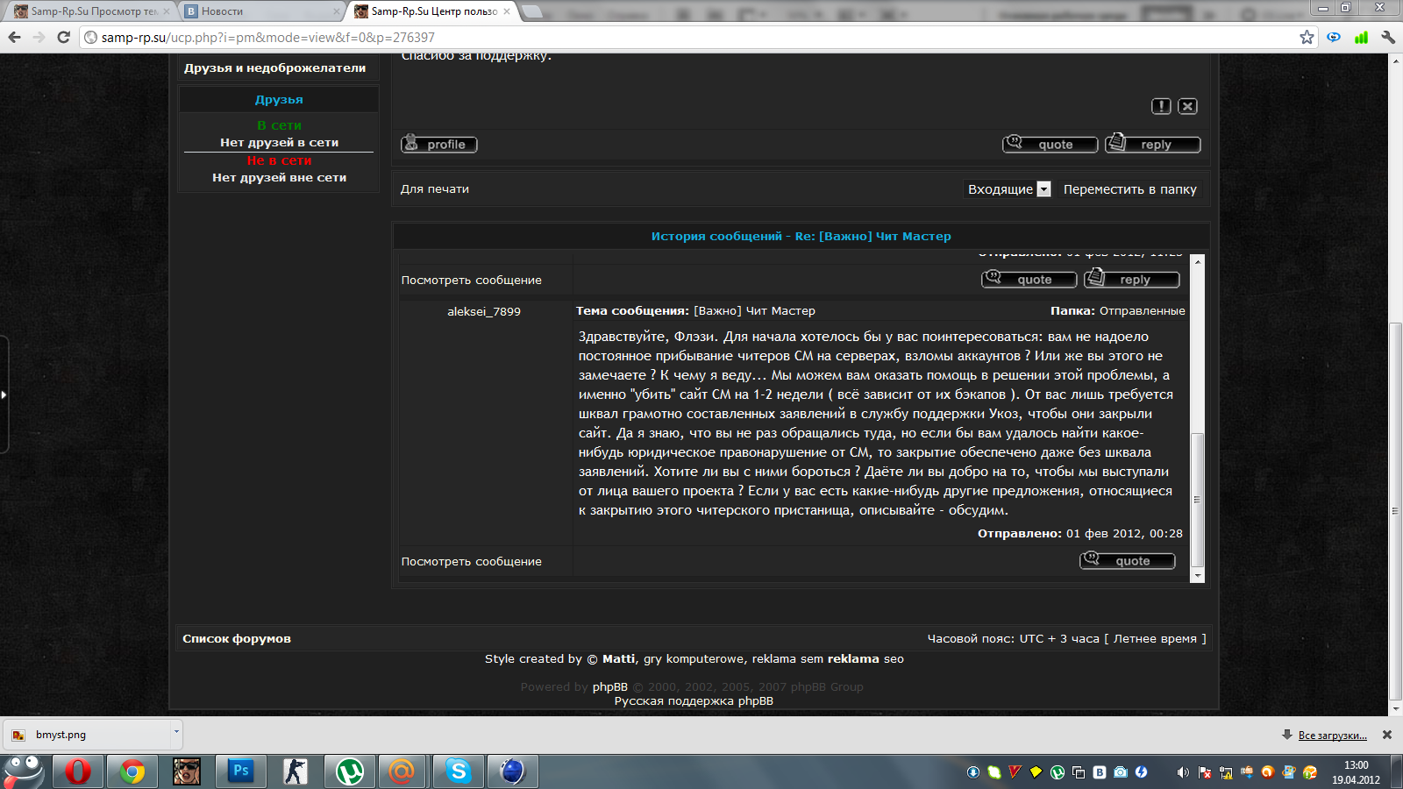Open uTorrent from the taskbar
The height and width of the screenshot is (789, 1403).
tap(350, 771)
